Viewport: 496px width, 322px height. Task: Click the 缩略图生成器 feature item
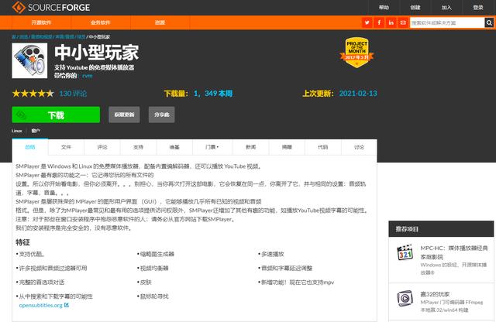tap(157, 254)
